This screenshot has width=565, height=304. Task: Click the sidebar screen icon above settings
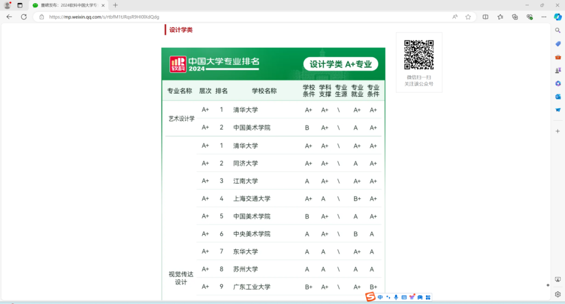coord(558,279)
